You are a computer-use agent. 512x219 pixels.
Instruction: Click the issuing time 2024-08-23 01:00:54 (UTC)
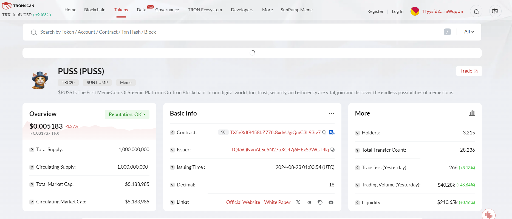305,167
